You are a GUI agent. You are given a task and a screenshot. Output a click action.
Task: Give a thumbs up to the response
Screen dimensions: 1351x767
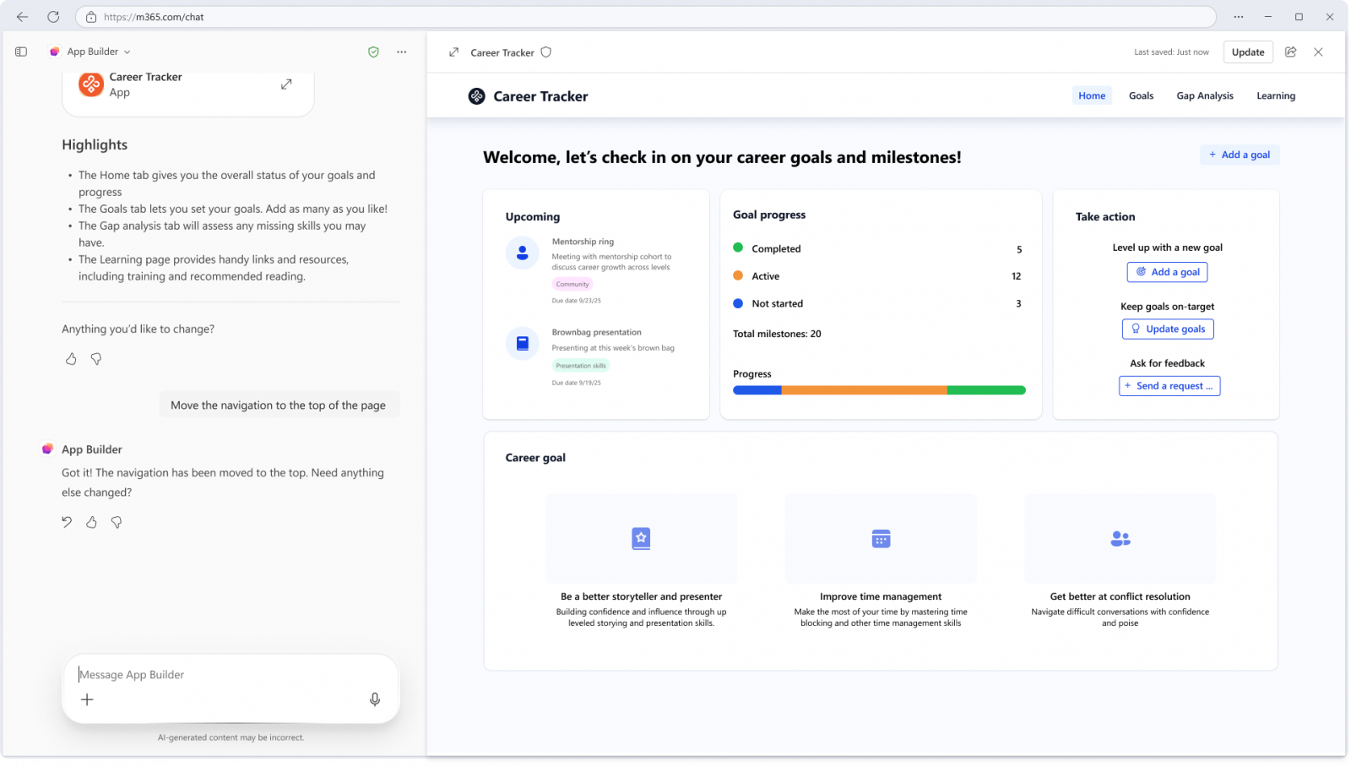(91, 522)
